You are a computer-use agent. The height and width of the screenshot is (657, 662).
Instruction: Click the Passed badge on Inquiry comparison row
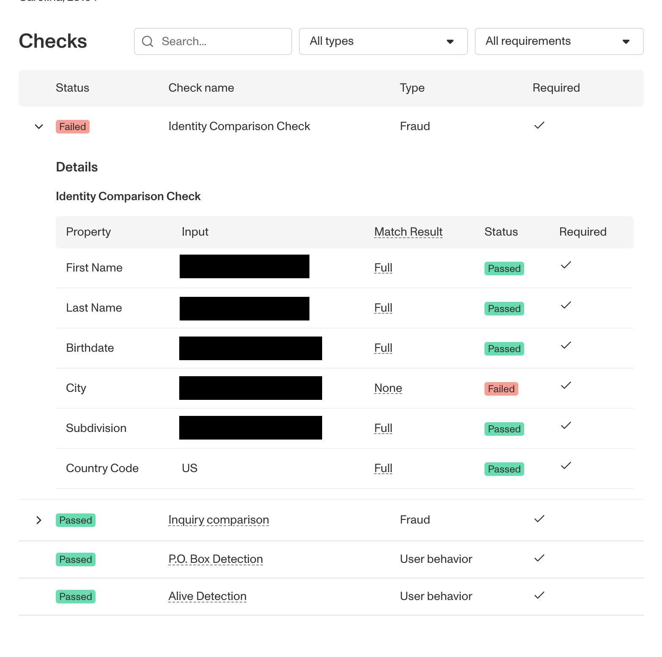[76, 520]
